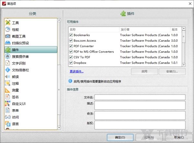Click the Bookmarks publisher Tracker Software cell
This screenshot has width=194, height=143.
pyautogui.click(x=145, y=35)
